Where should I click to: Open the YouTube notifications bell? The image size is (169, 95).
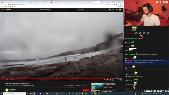[x=116, y=9]
